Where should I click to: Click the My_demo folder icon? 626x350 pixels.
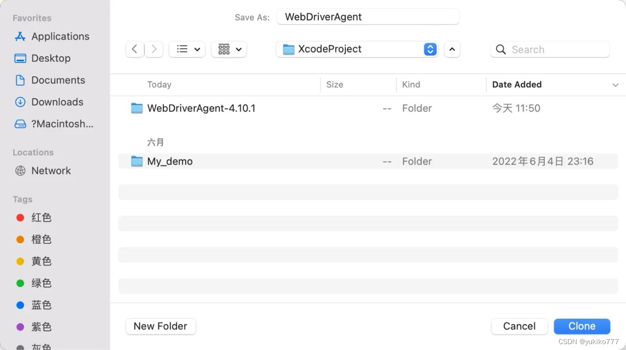[x=137, y=161]
